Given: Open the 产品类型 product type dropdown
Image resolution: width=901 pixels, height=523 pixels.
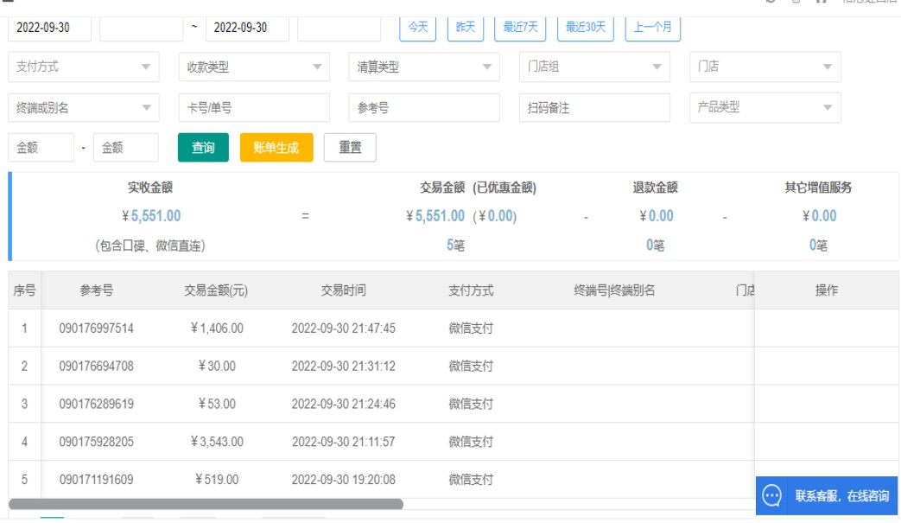Looking at the screenshot, I should coord(765,108).
